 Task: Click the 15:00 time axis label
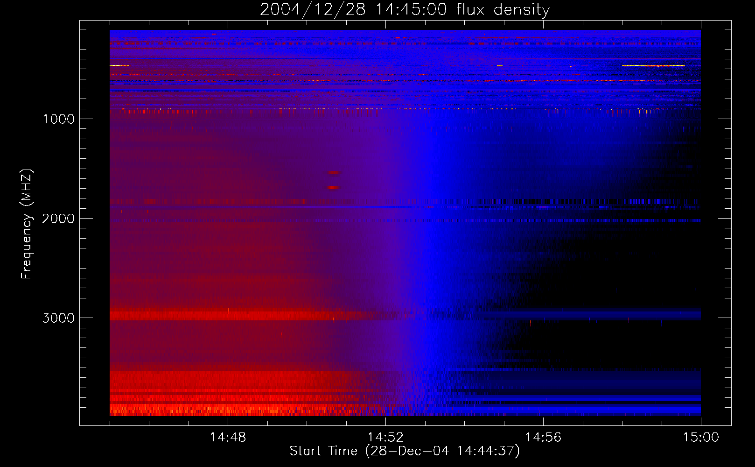click(x=701, y=437)
